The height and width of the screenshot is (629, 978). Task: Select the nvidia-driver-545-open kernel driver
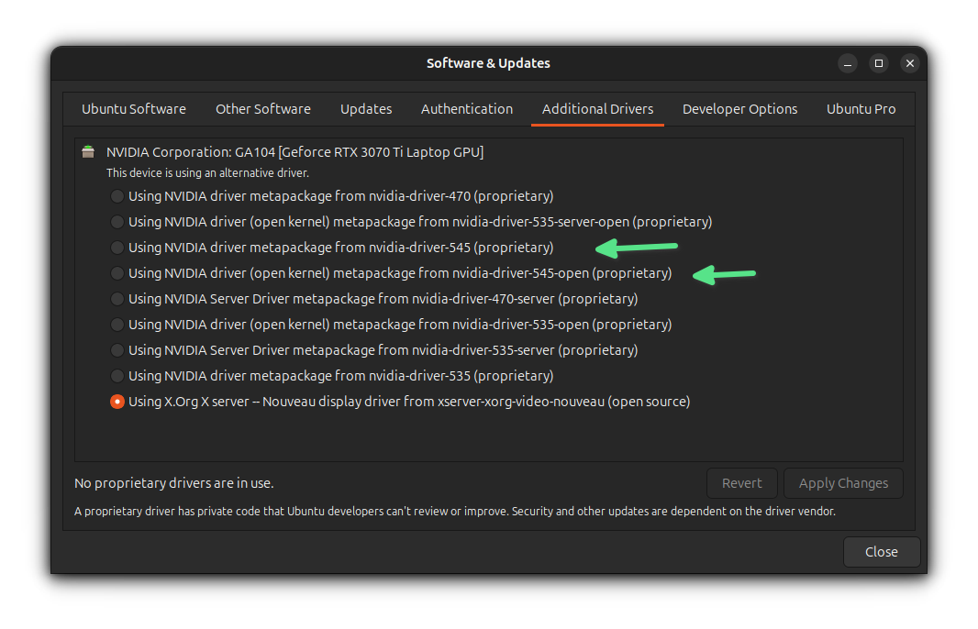click(x=117, y=272)
